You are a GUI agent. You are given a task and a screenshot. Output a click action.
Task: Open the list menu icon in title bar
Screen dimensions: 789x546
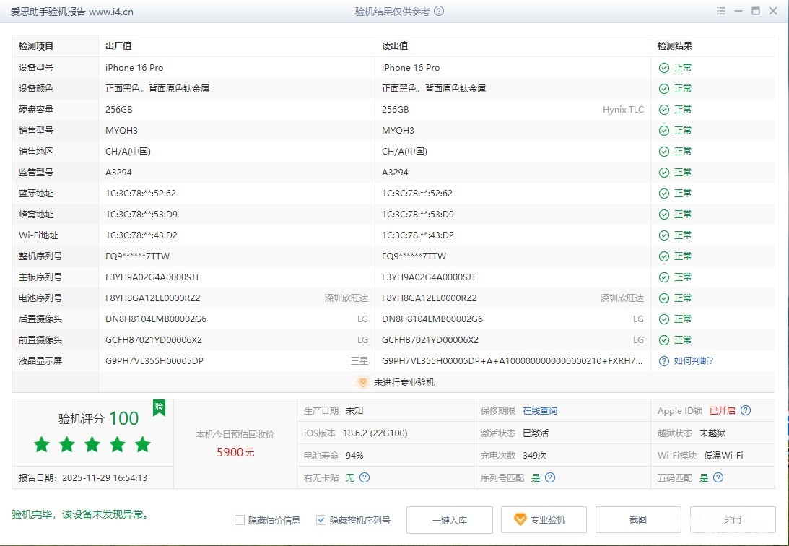721,12
